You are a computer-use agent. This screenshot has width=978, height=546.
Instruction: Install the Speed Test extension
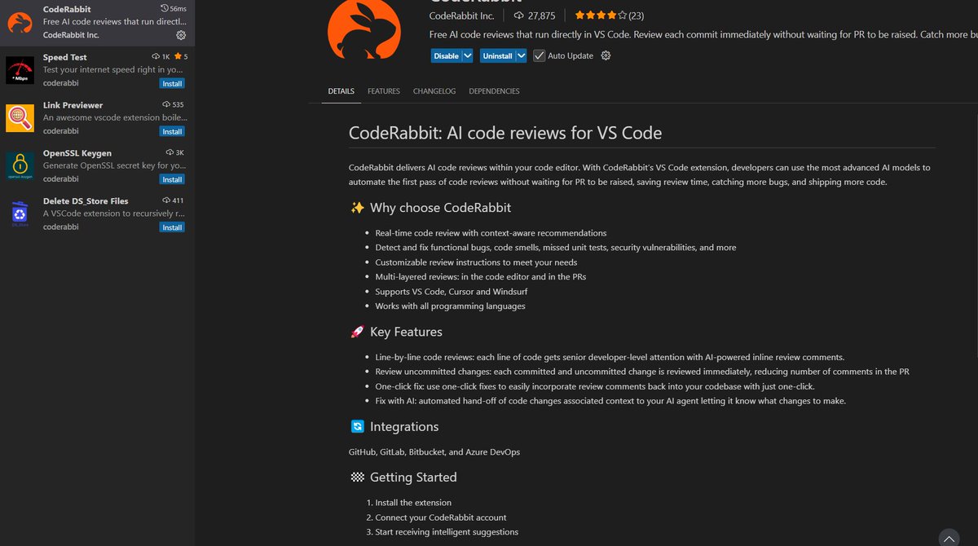pos(172,83)
